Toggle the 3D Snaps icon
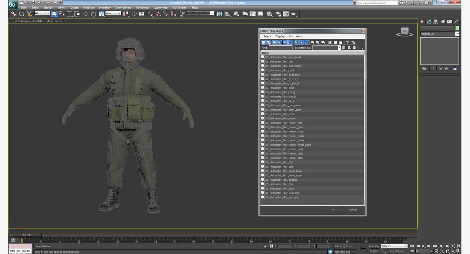 [151, 14]
